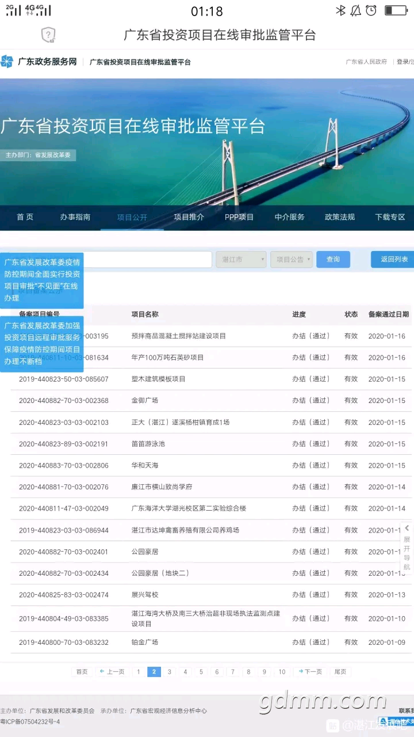Click the search keyword input field
The height and width of the screenshot is (737, 414).
(148, 260)
